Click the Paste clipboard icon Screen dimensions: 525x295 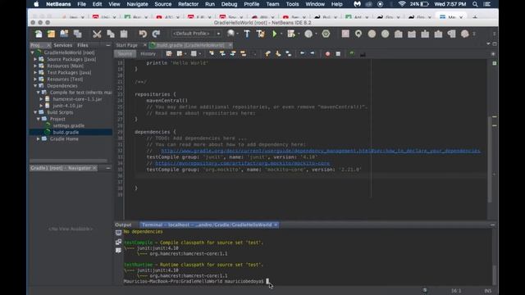point(124,34)
